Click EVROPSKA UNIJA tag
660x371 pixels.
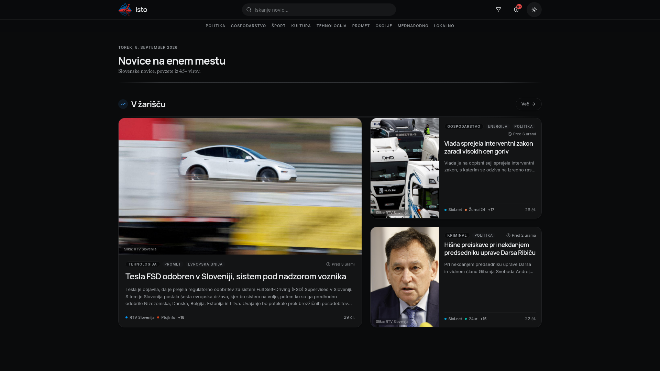click(x=205, y=264)
